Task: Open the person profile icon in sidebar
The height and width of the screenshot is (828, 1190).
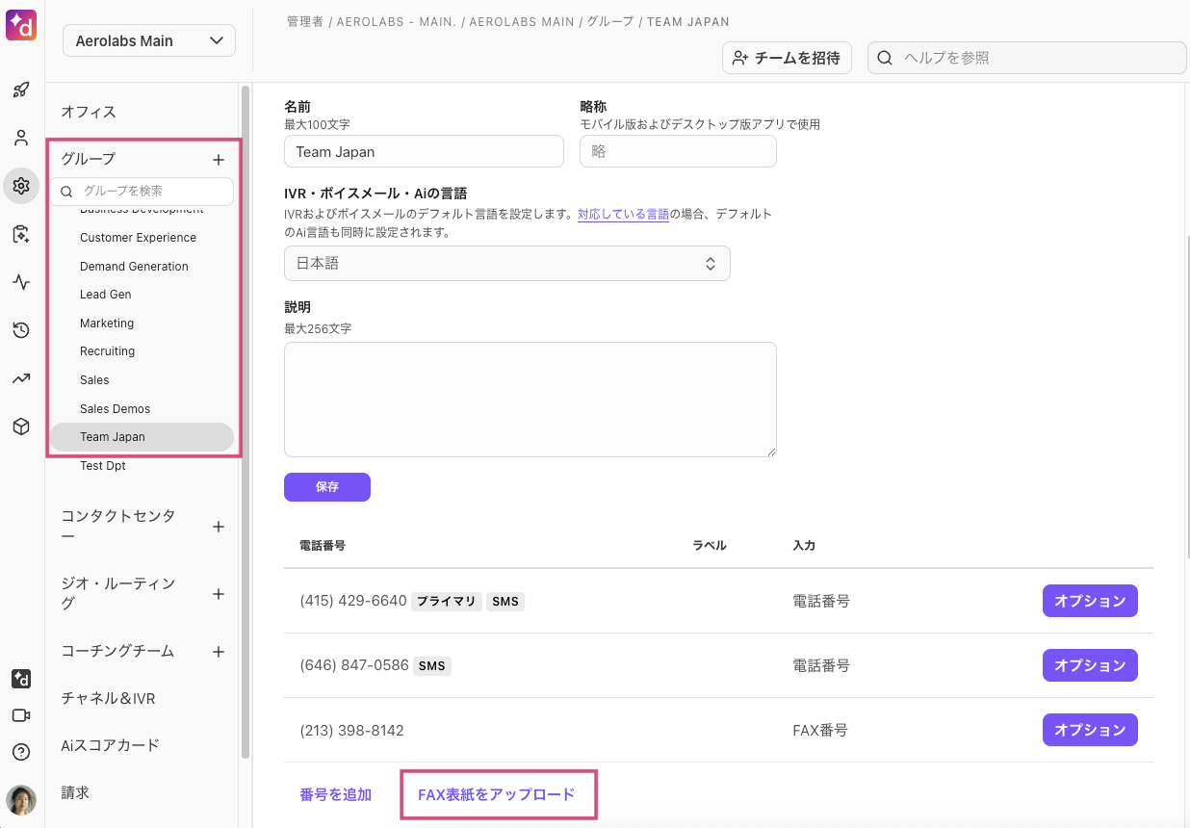Action: point(21,138)
